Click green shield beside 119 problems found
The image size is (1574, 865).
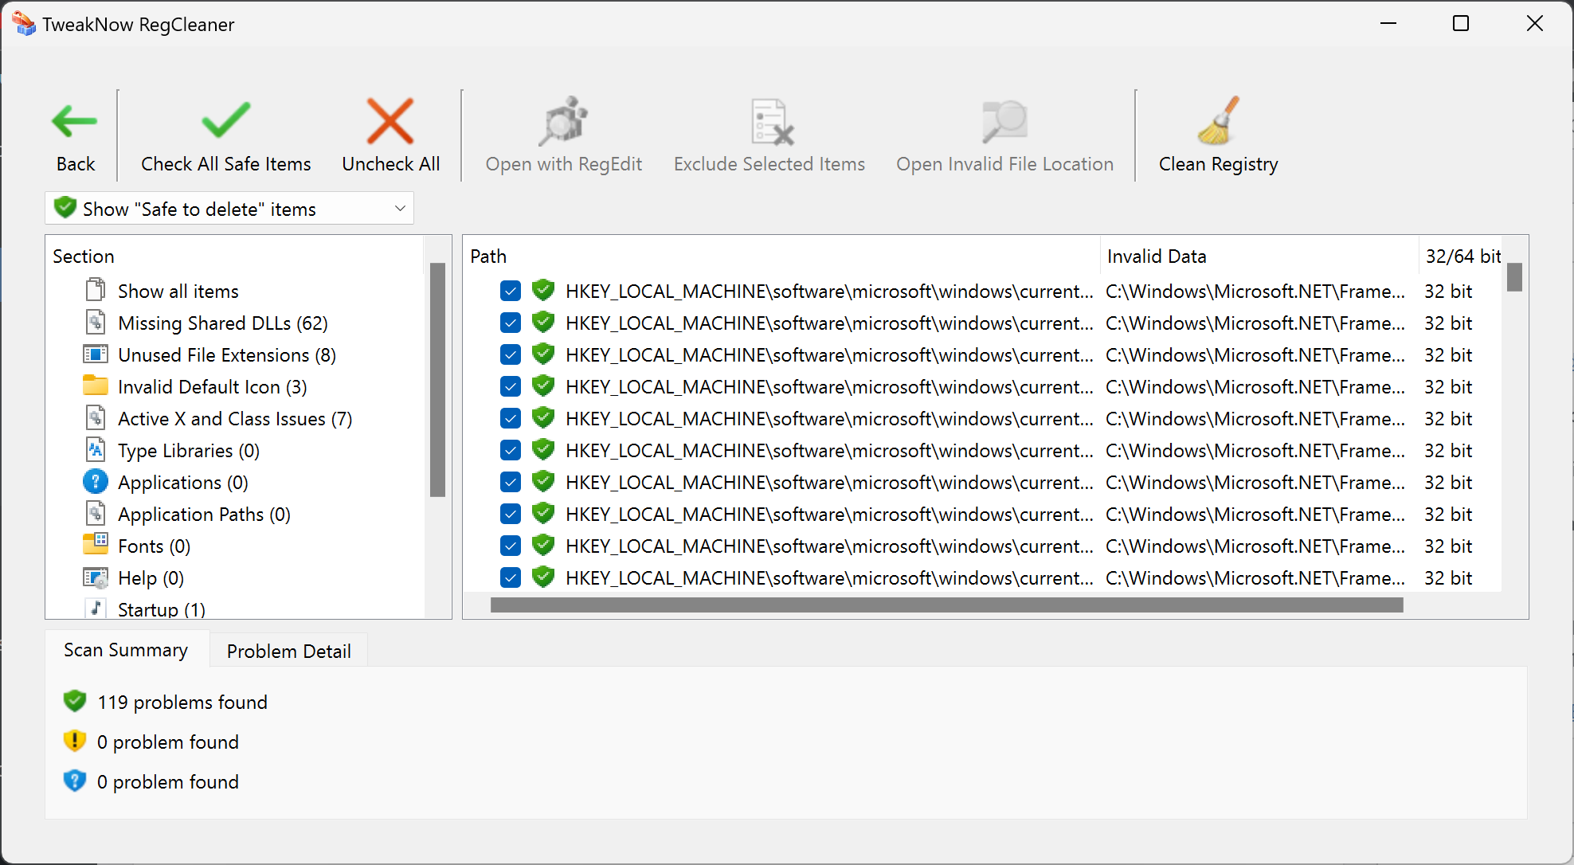[x=75, y=701]
